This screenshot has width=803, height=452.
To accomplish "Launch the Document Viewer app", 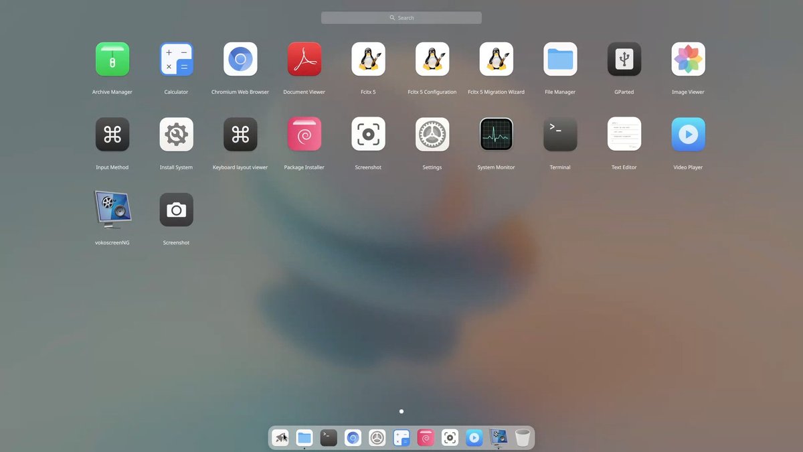I will 304,60.
